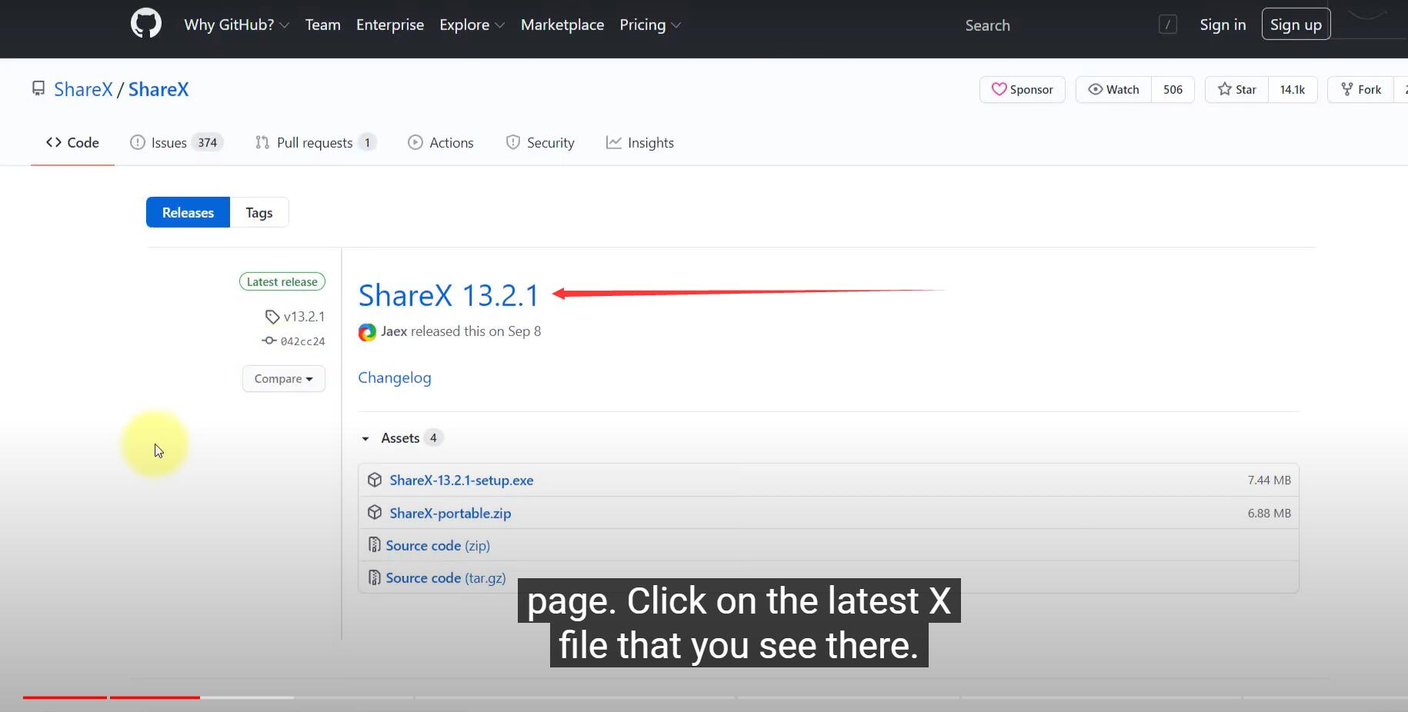Open the Changelog link
This screenshot has width=1408, height=712.
tap(395, 378)
